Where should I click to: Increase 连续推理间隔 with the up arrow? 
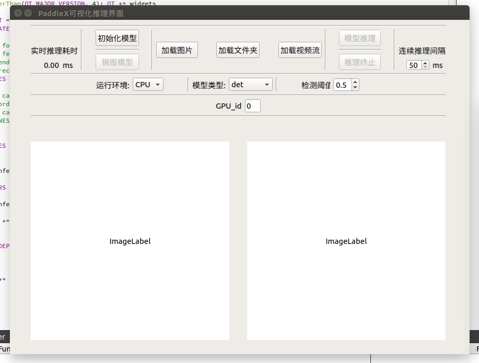[x=425, y=63]
